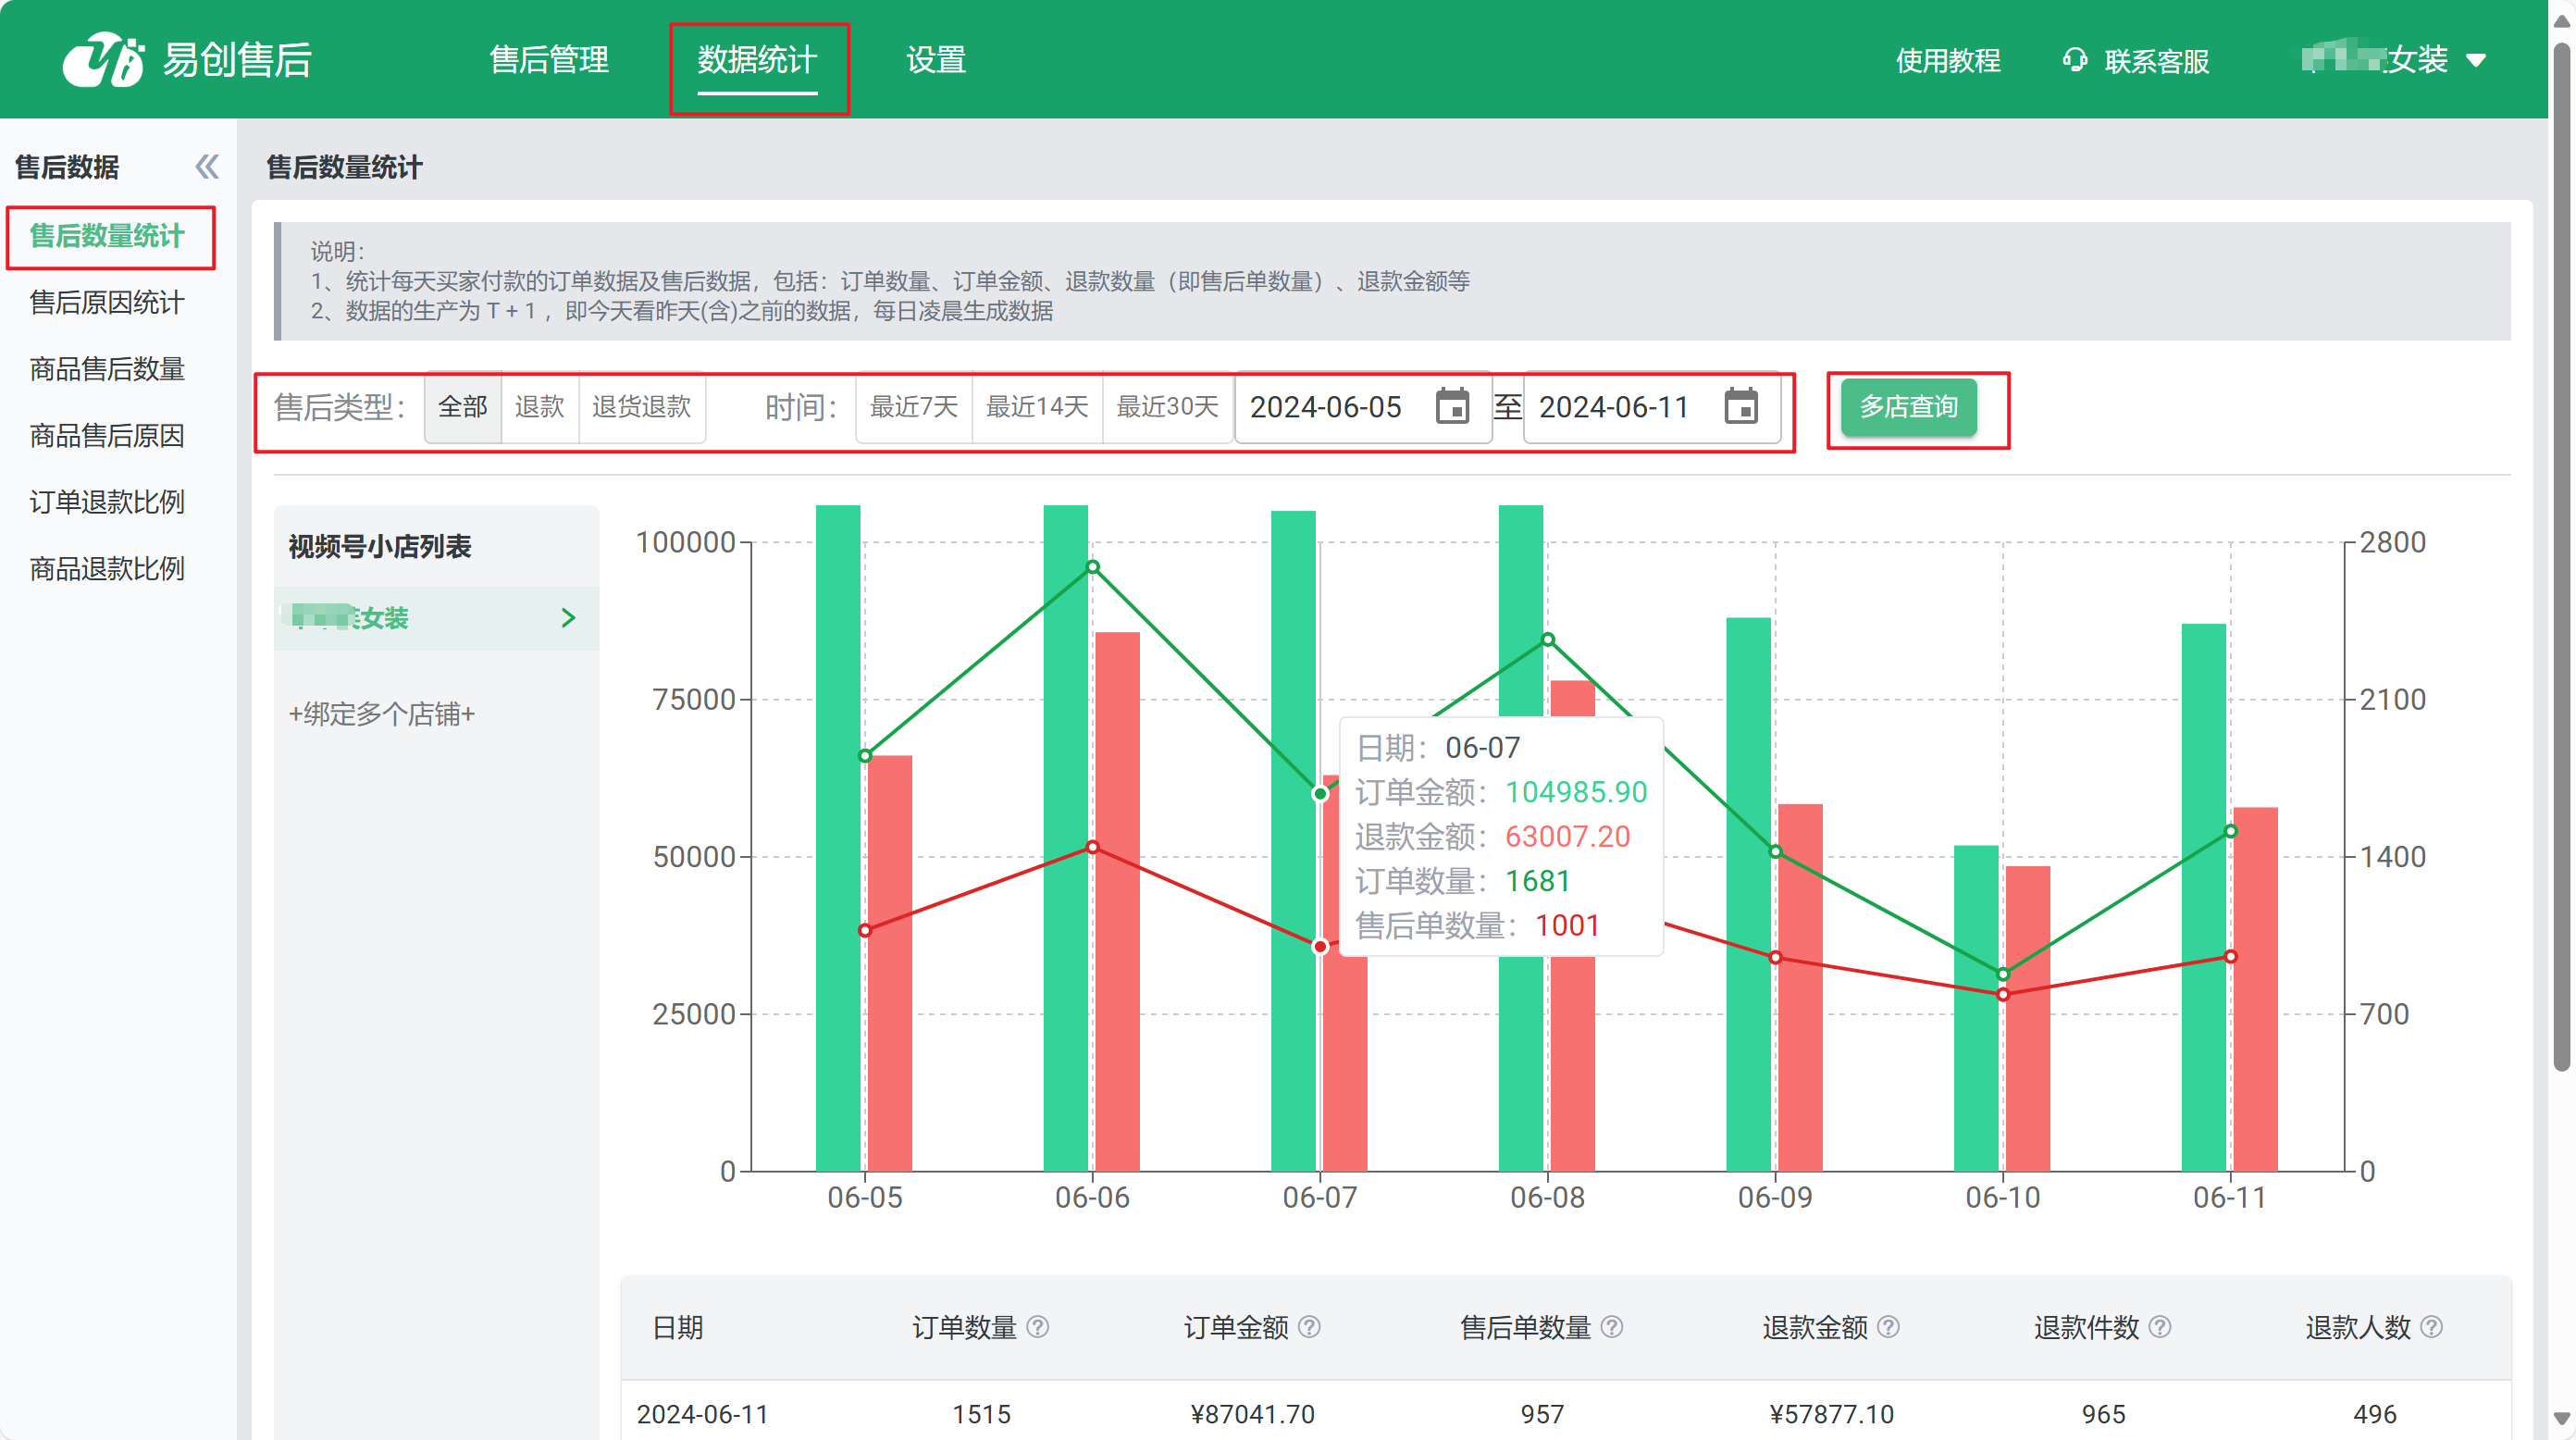Screen dimensions: 2576x1440
Task: Expand the 女装 shop list chevron
Action: (568, 618)
